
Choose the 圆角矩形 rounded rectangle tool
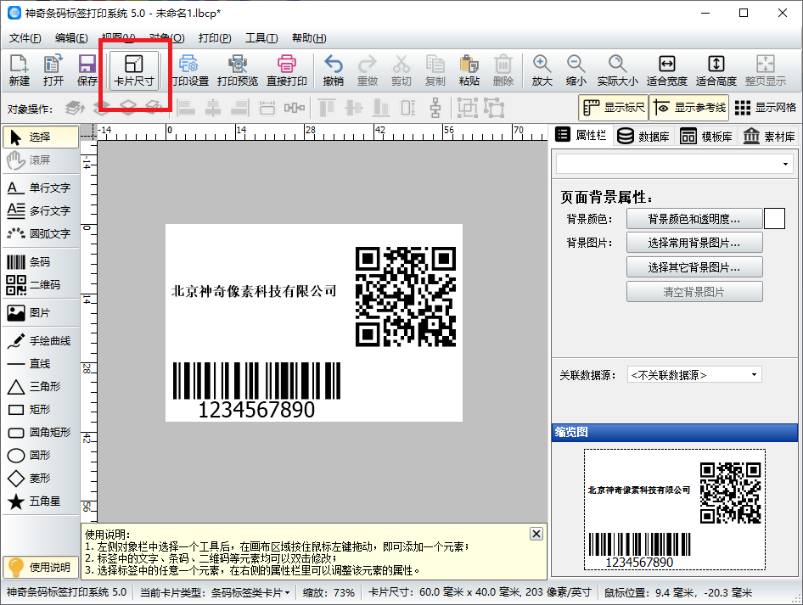click(x=41, y=433)
